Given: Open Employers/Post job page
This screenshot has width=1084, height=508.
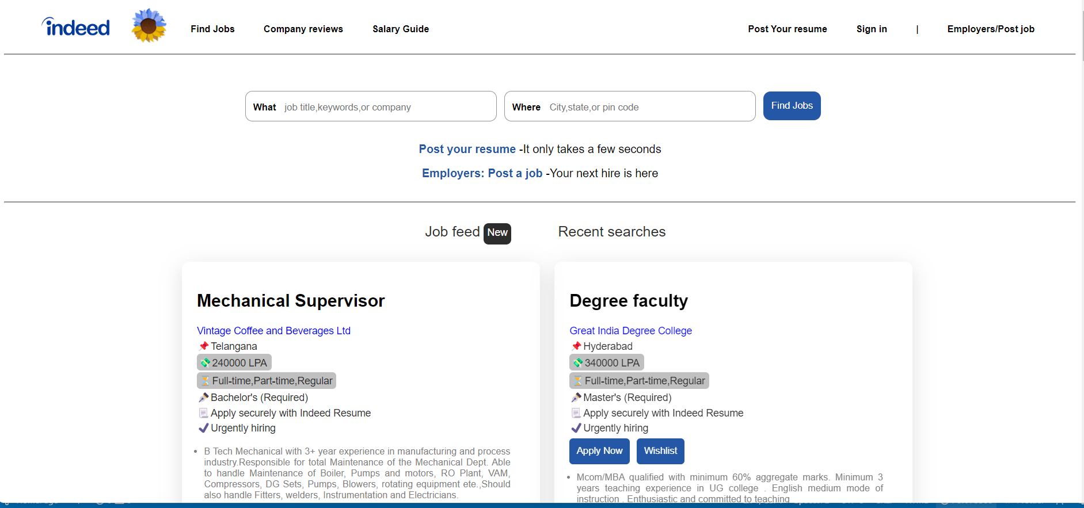Looking at the screenshot, I should [x=991, y=29].
